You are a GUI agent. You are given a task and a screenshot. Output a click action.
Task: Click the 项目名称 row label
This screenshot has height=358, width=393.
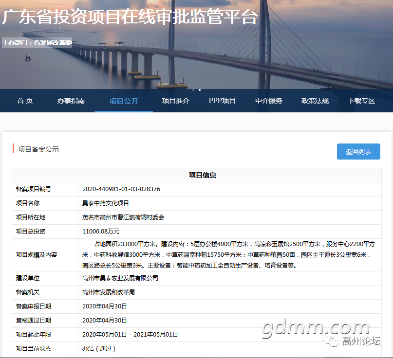(28, 203)
